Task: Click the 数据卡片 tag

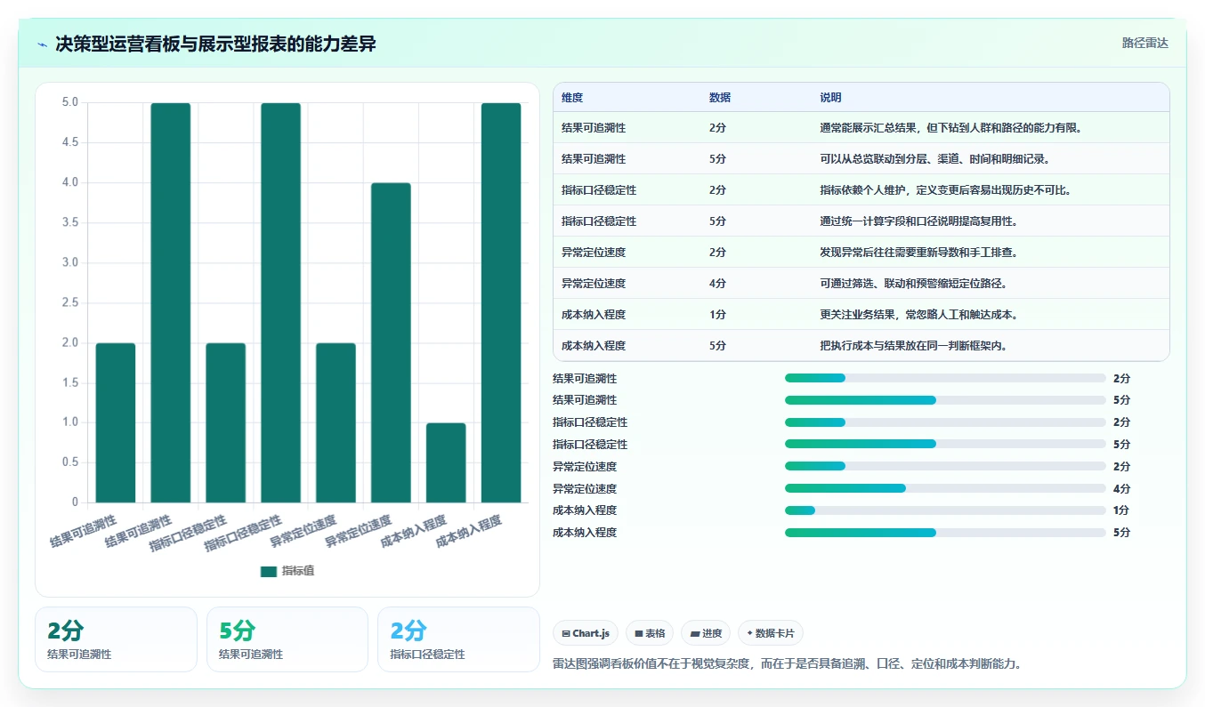Action: (771, 634)
